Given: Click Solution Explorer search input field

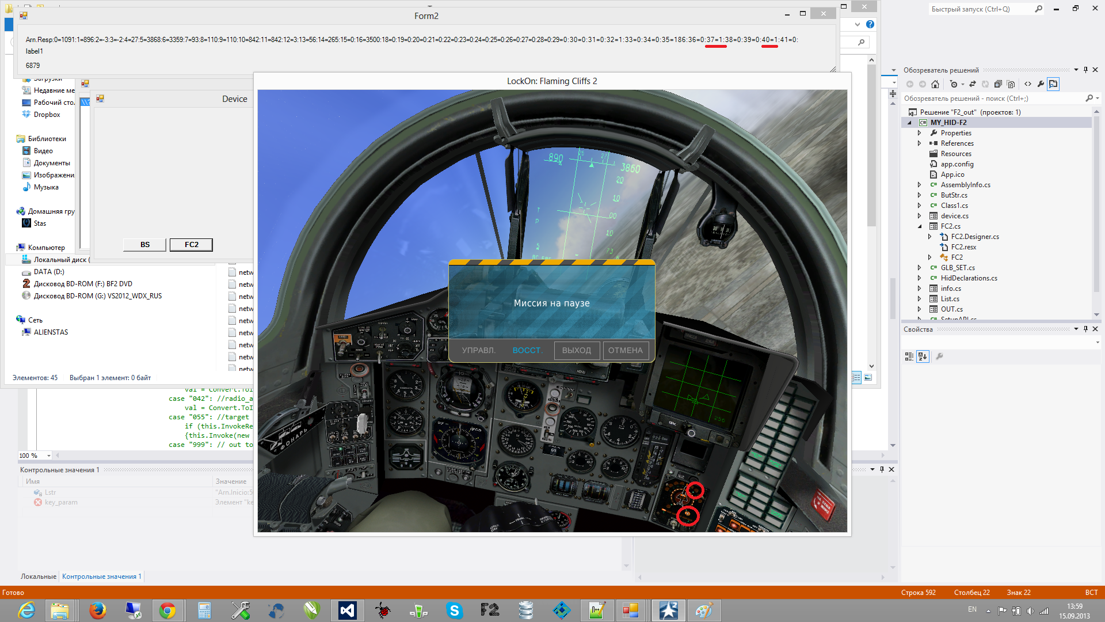Looking at the screenshot, I should (993, 98).
